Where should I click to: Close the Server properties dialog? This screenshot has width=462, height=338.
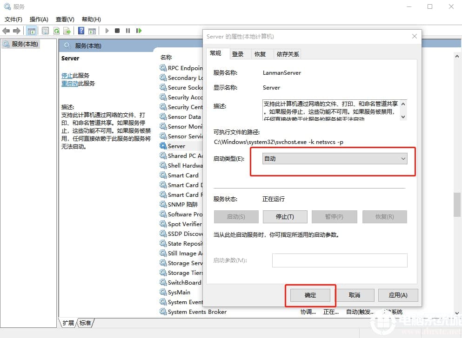(x=414, y=36)
